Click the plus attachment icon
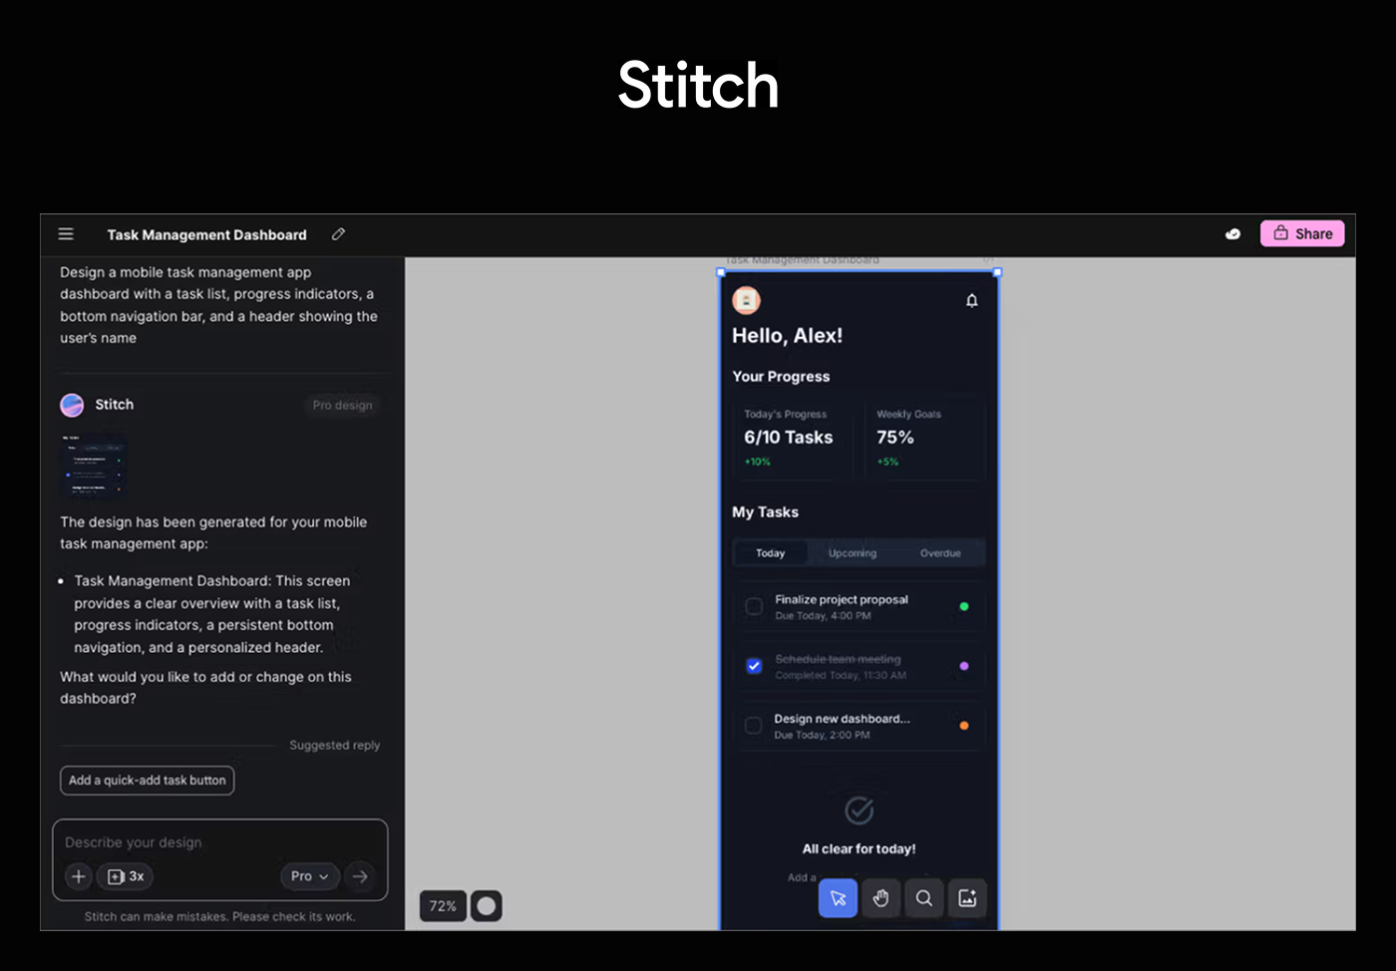 point(79,876)
